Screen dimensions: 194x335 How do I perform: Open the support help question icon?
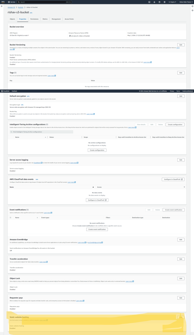(x=159, y=2)
